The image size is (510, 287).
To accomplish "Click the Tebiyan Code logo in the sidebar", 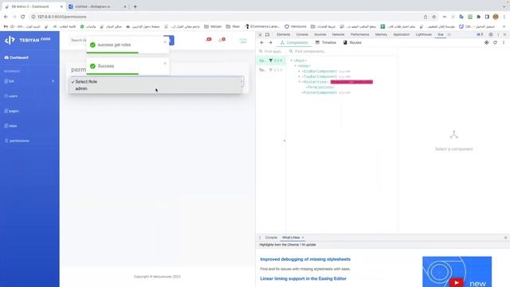I will pyautogui.click(x=28, y=40).
